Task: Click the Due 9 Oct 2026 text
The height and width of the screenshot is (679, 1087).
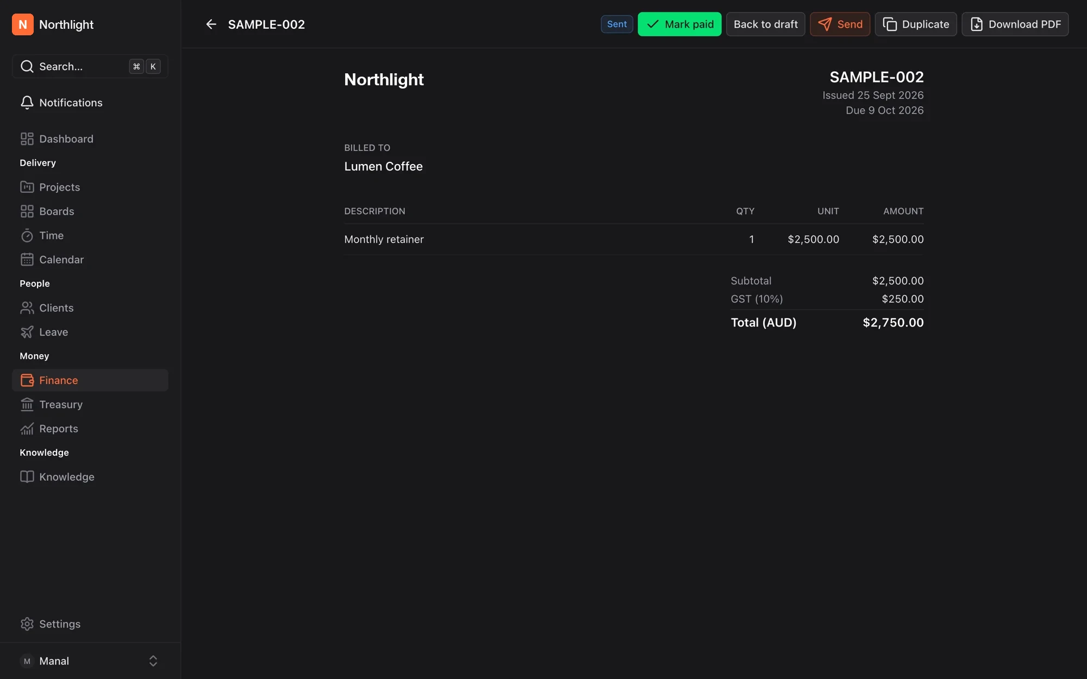Action: (x=884, y=110)
